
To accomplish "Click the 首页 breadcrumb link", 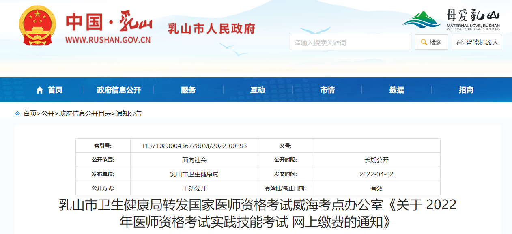I will coord(30,114).
